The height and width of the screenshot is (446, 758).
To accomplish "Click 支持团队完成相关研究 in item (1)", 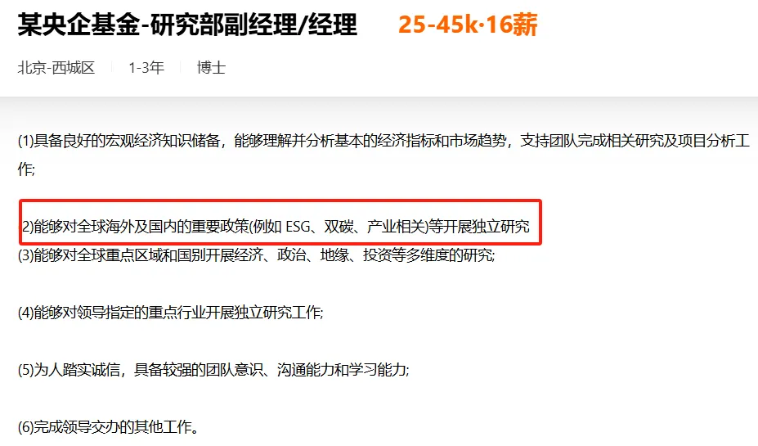I will click(x=592, y=141).
